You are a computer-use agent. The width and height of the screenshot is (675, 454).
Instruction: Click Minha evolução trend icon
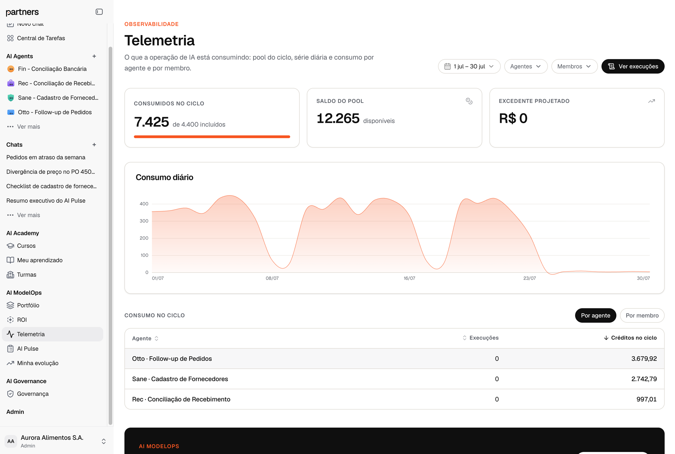tap(10, 363)
